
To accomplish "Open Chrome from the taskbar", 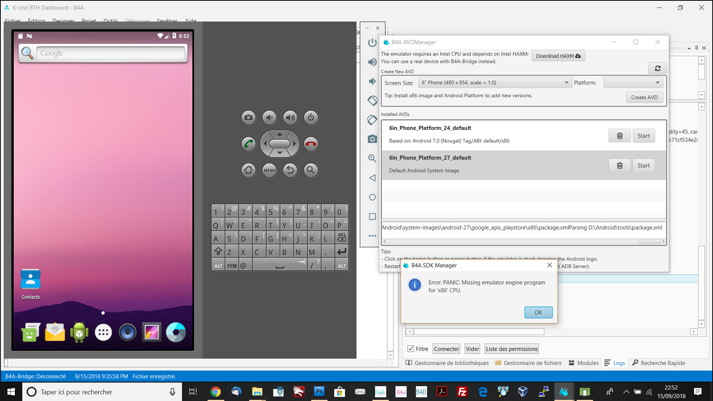I will click(x=215, y=392).
